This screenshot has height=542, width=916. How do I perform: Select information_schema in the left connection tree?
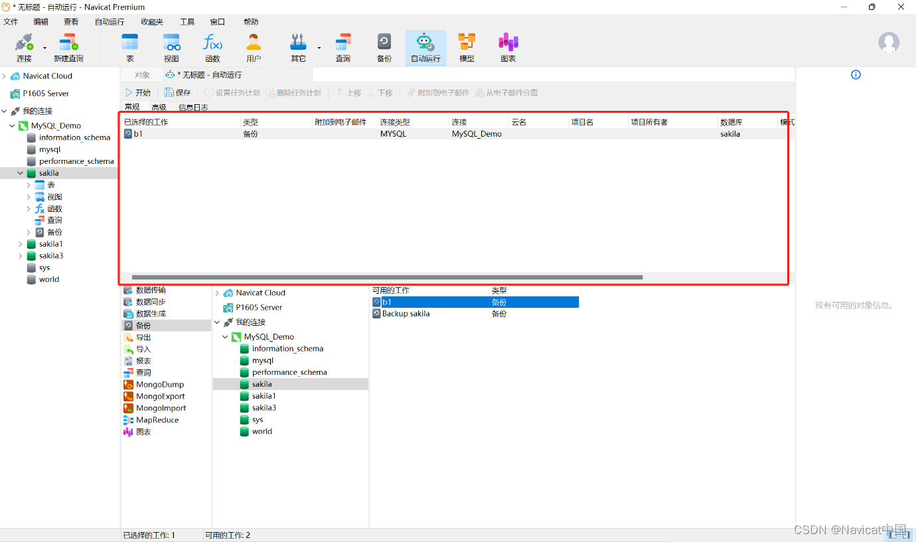tap(74, 138)
